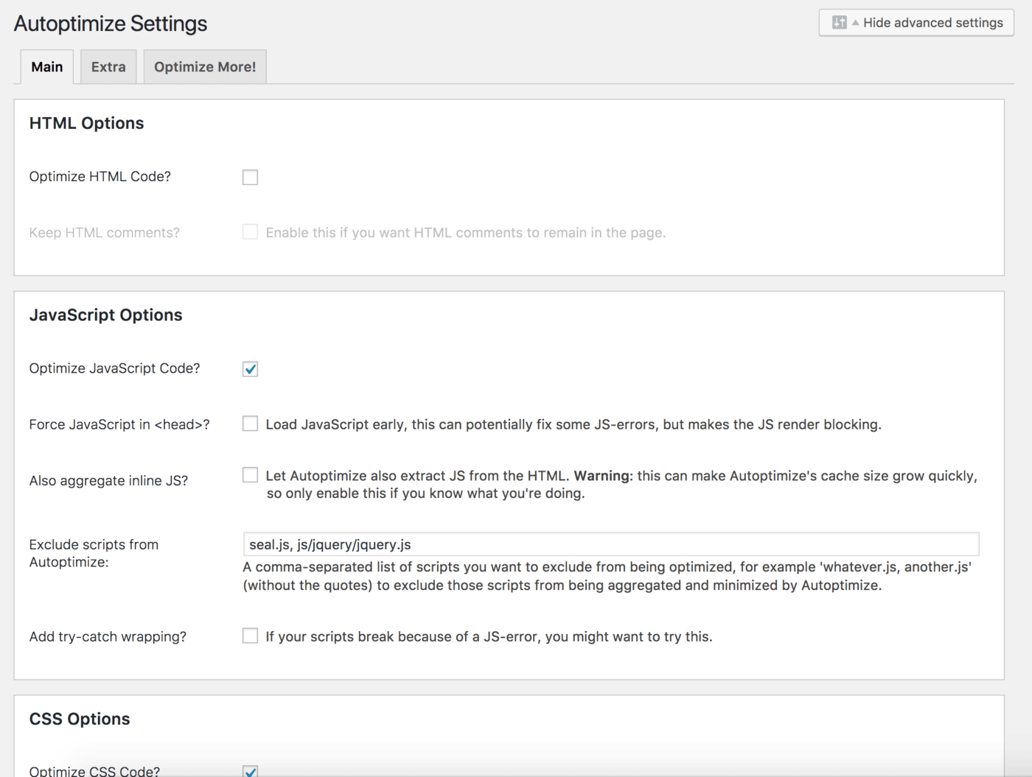Click the 'Add try-catch wrapping?' label
This screenshot has height=777, width=1032.
pyautogui.click(x=108, y=637)
